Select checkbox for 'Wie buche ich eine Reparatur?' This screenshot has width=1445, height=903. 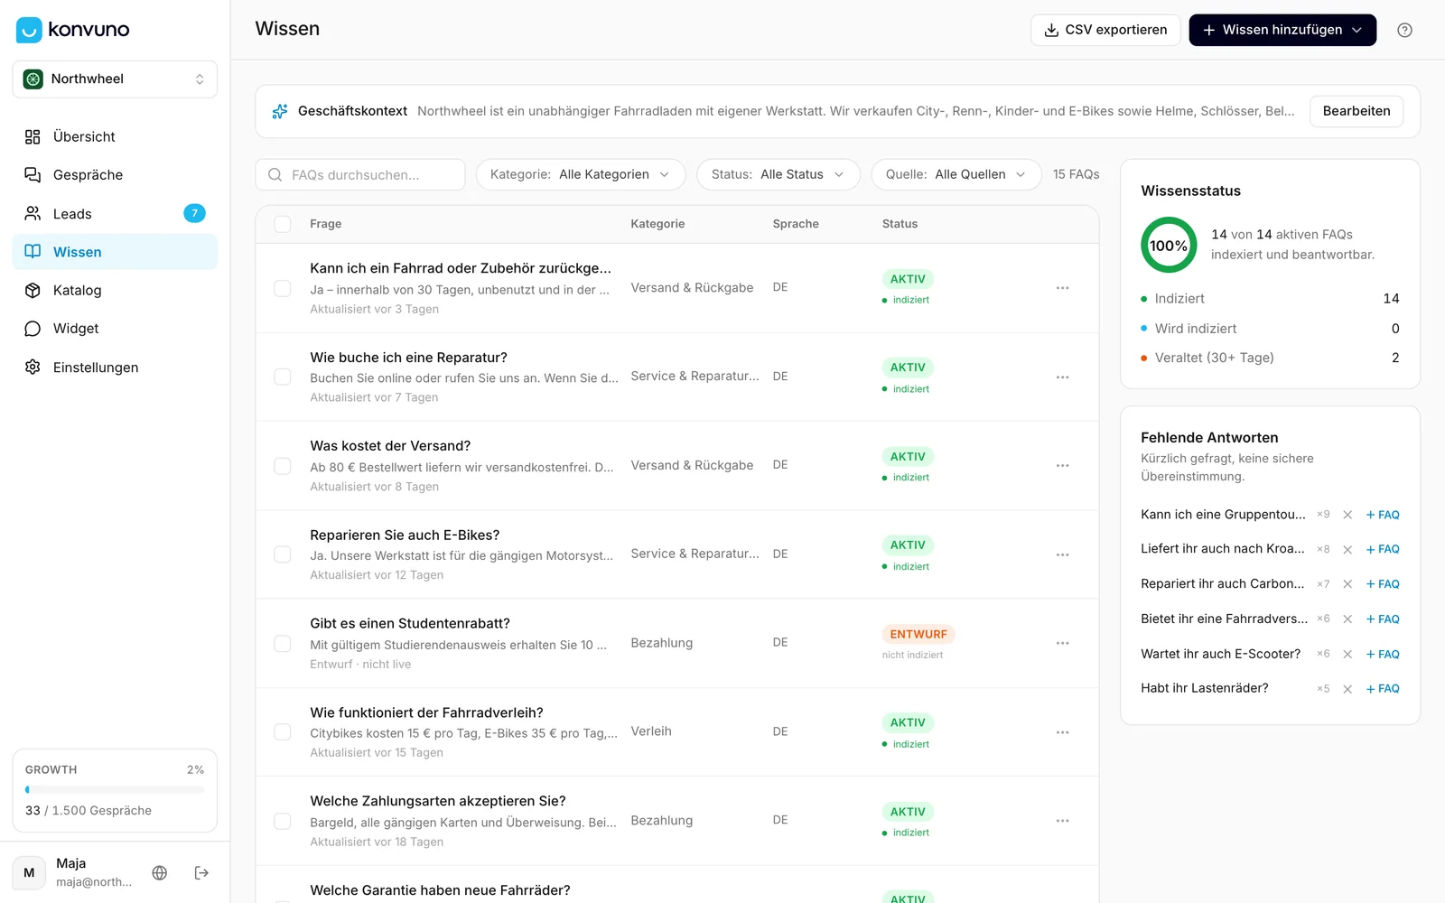coord(283,377)
